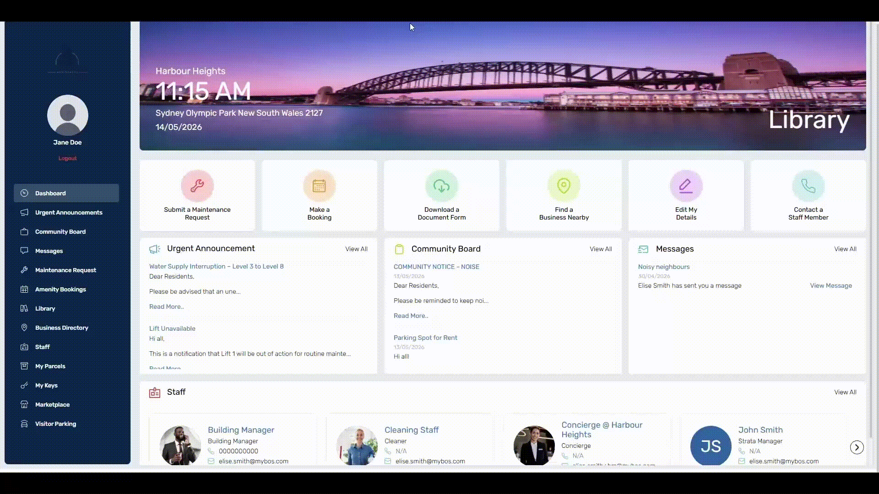Image resolution: width=879 pixels, height=494 pixels.
Task: Open Dashboard from the sidebar menu
Action: [66, 193]
